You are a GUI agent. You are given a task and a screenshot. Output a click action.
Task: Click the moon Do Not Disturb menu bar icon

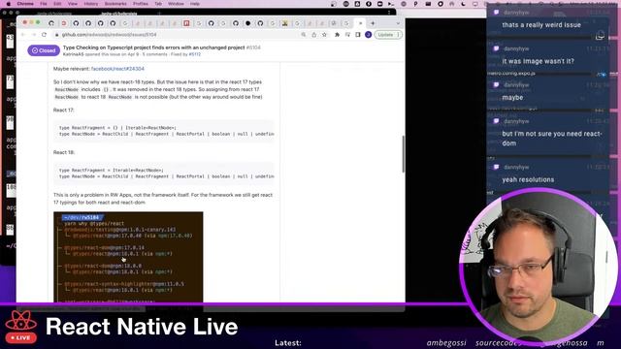coord(464,4)
